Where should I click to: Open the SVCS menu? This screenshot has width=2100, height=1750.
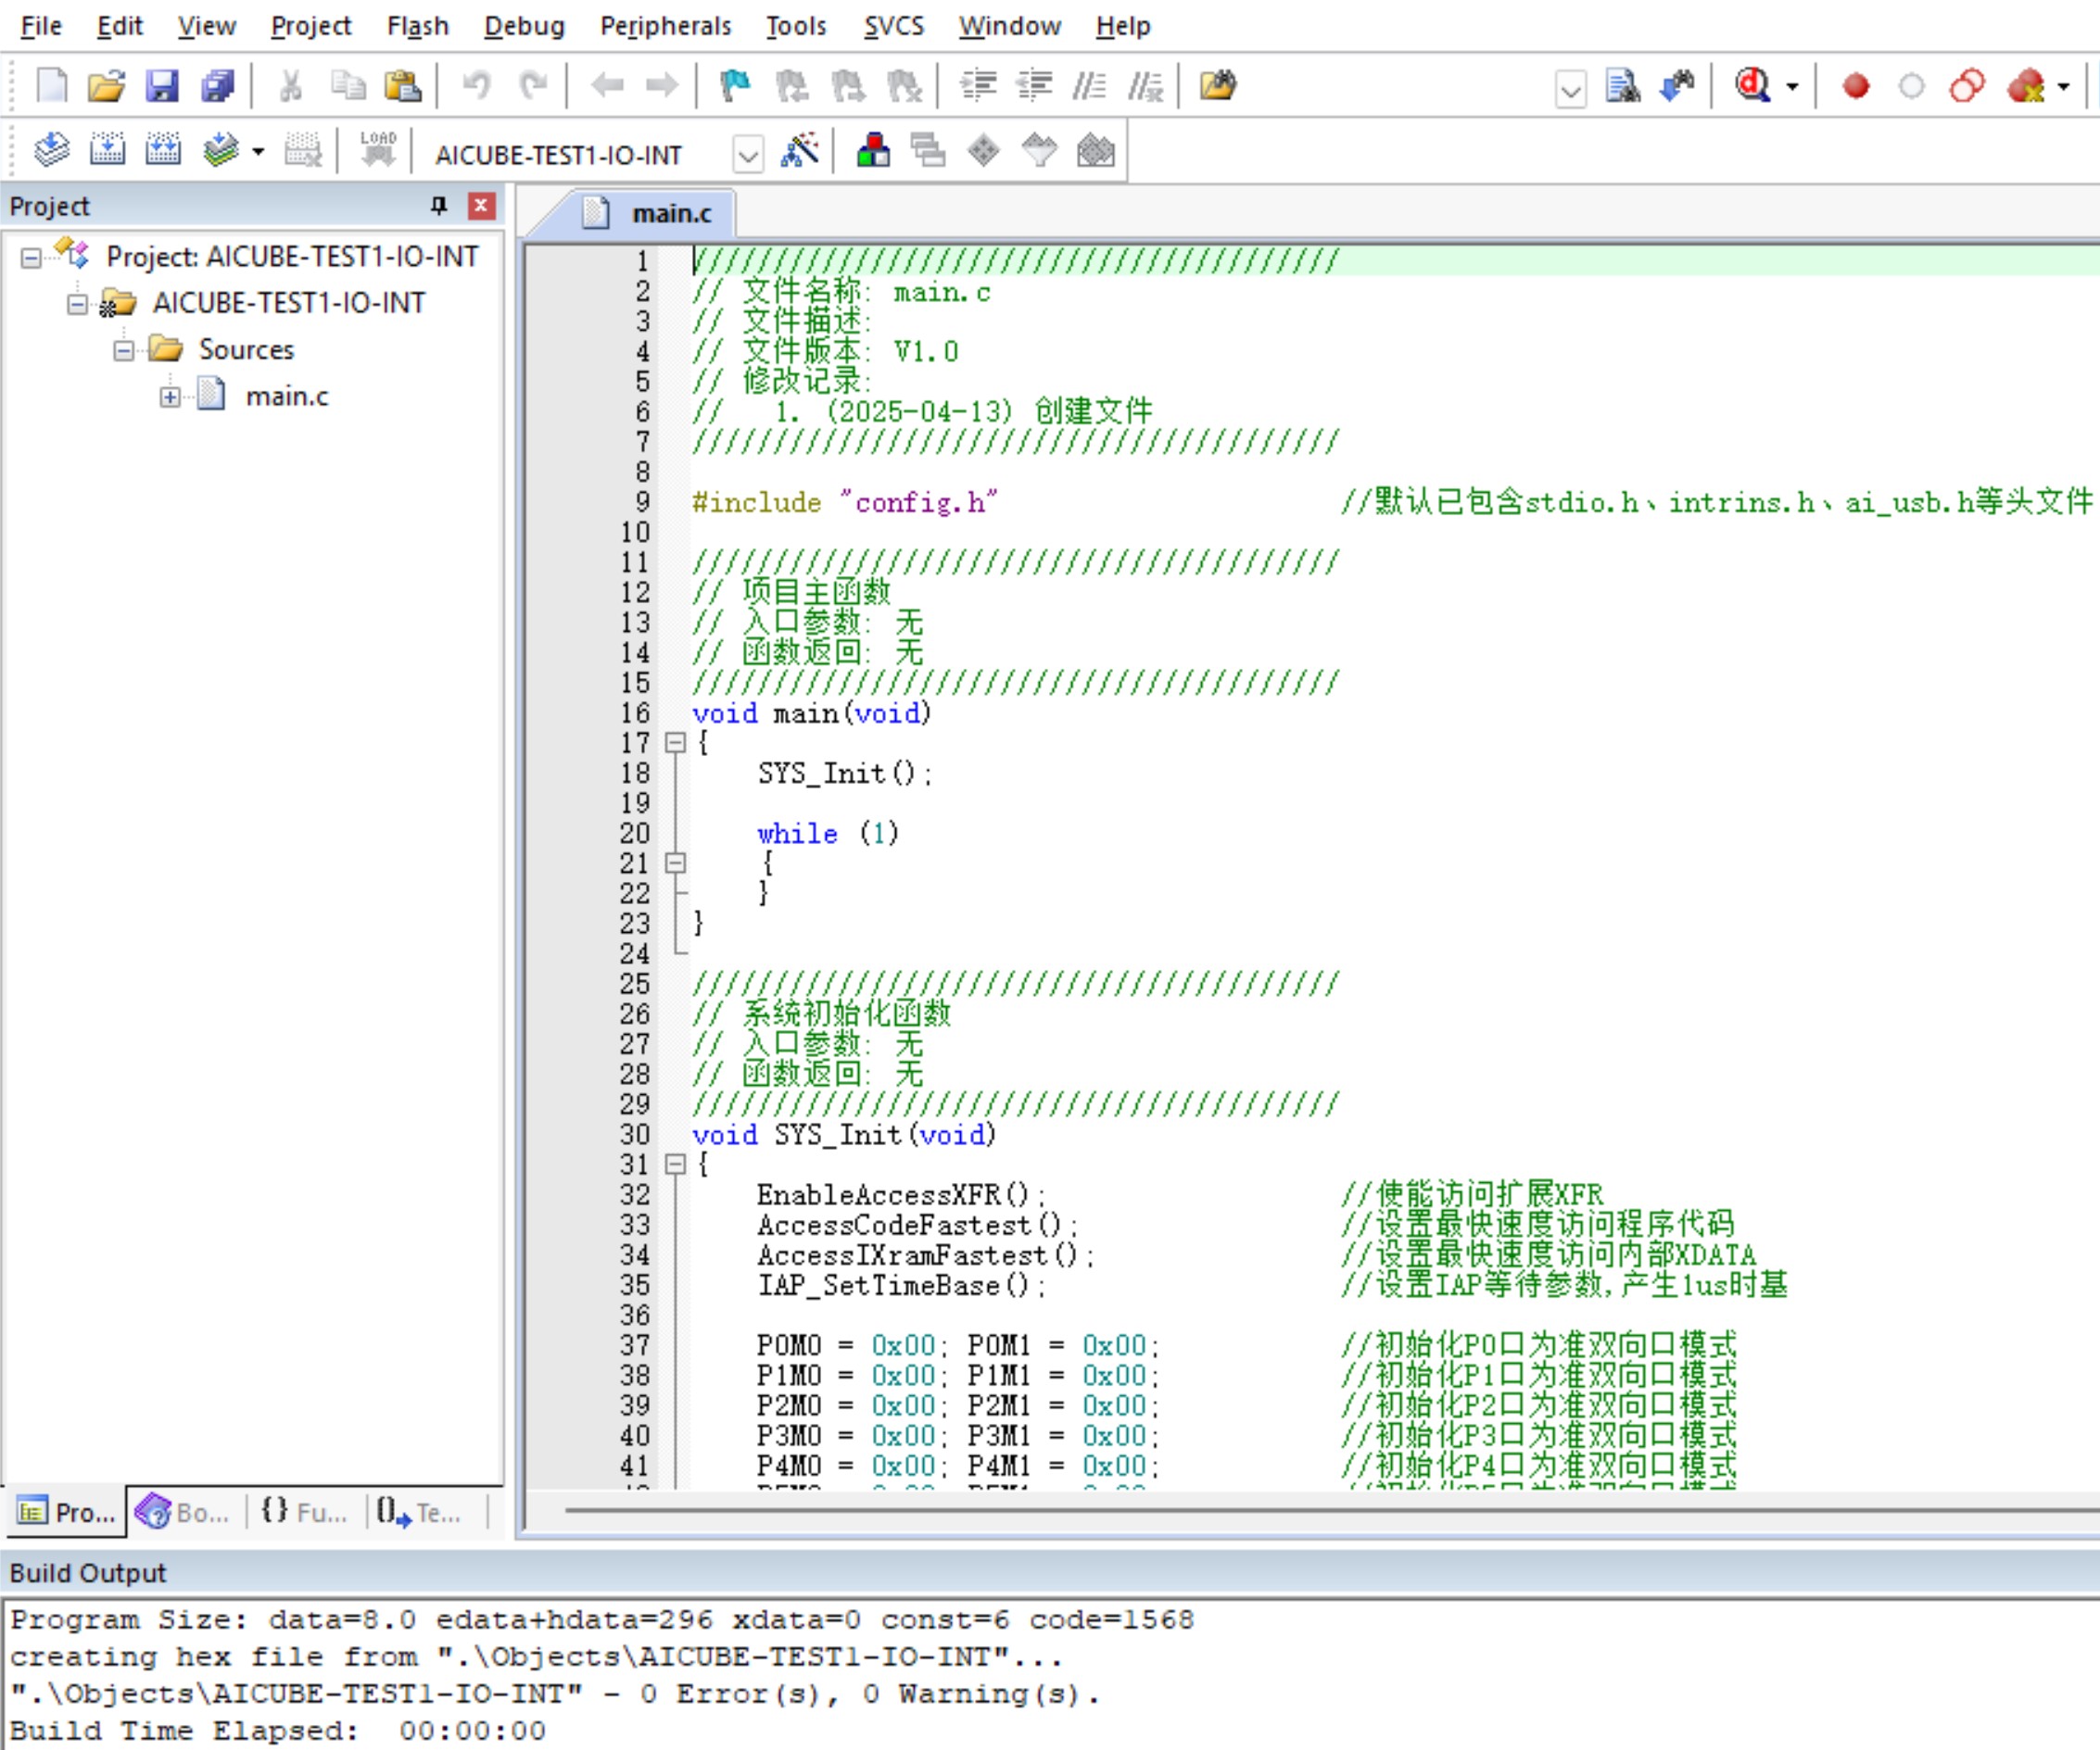pos(893,26)
